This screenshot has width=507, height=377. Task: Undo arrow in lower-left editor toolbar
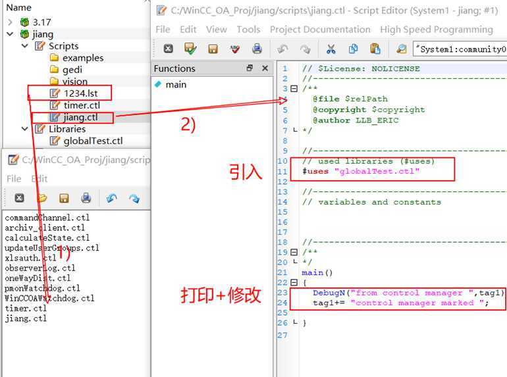click(111, 198)
